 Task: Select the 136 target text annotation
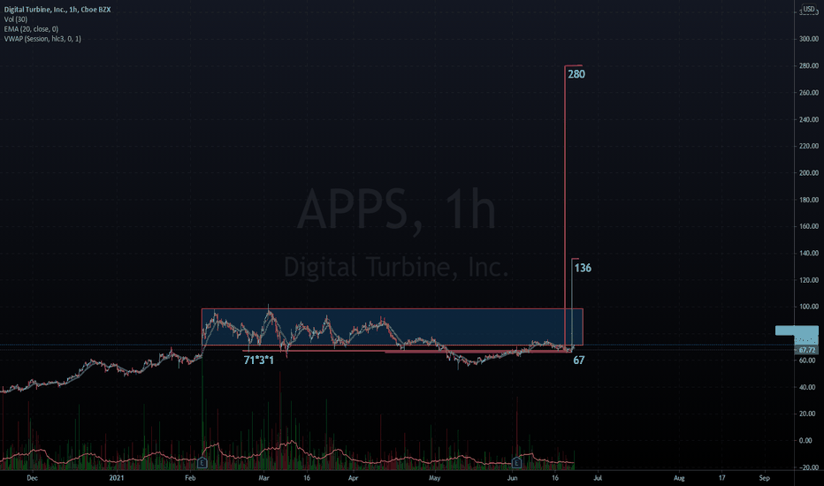[x=583, y=268]
